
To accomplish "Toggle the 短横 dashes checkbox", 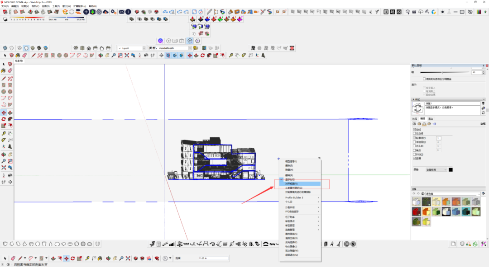I will click(x=414, y=159).
